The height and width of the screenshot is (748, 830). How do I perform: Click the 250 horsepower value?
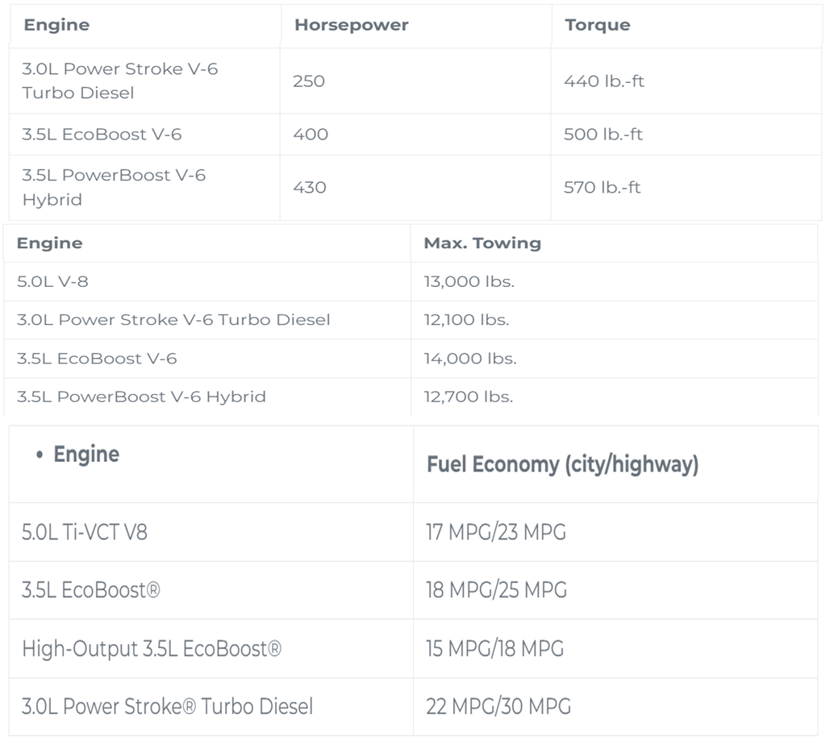(x=309, y=81)
